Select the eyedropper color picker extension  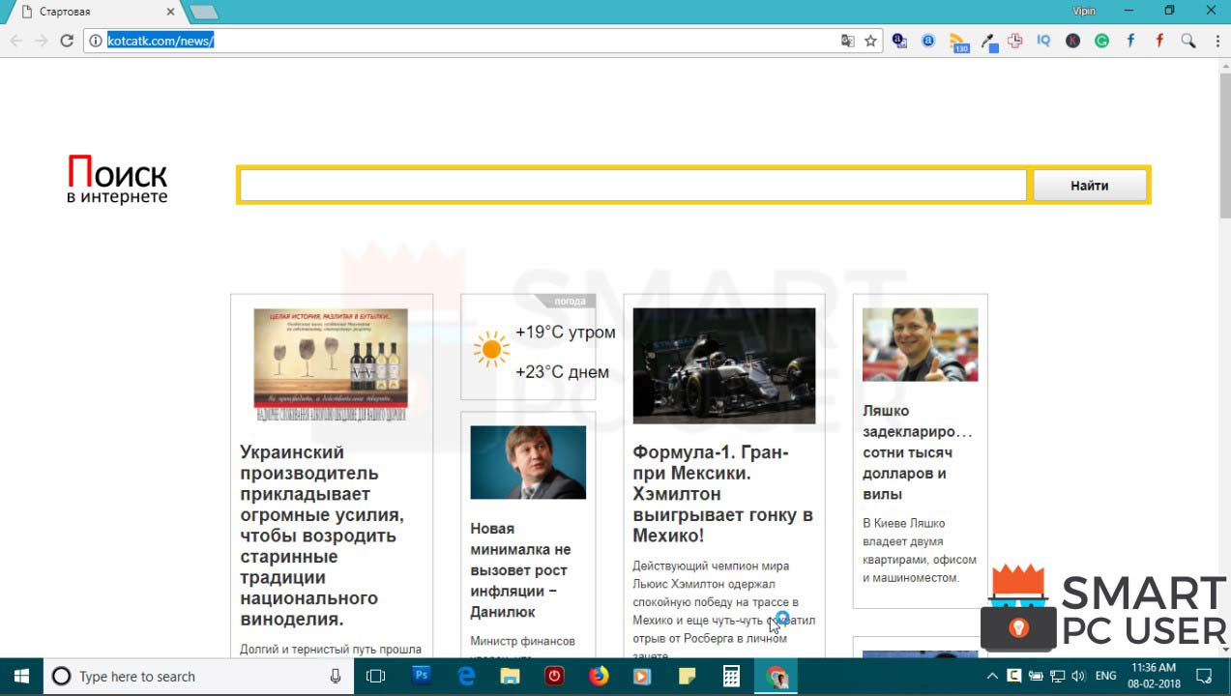[987, 41]
